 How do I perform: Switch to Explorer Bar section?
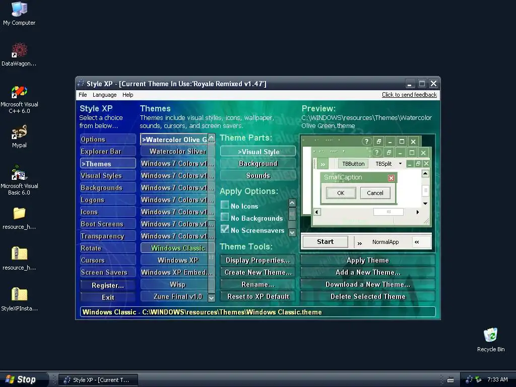(x=108, y=151)
